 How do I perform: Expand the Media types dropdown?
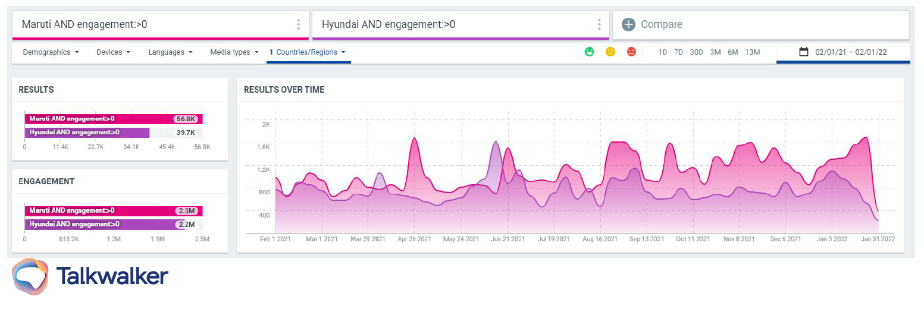[x=234, y=52]
